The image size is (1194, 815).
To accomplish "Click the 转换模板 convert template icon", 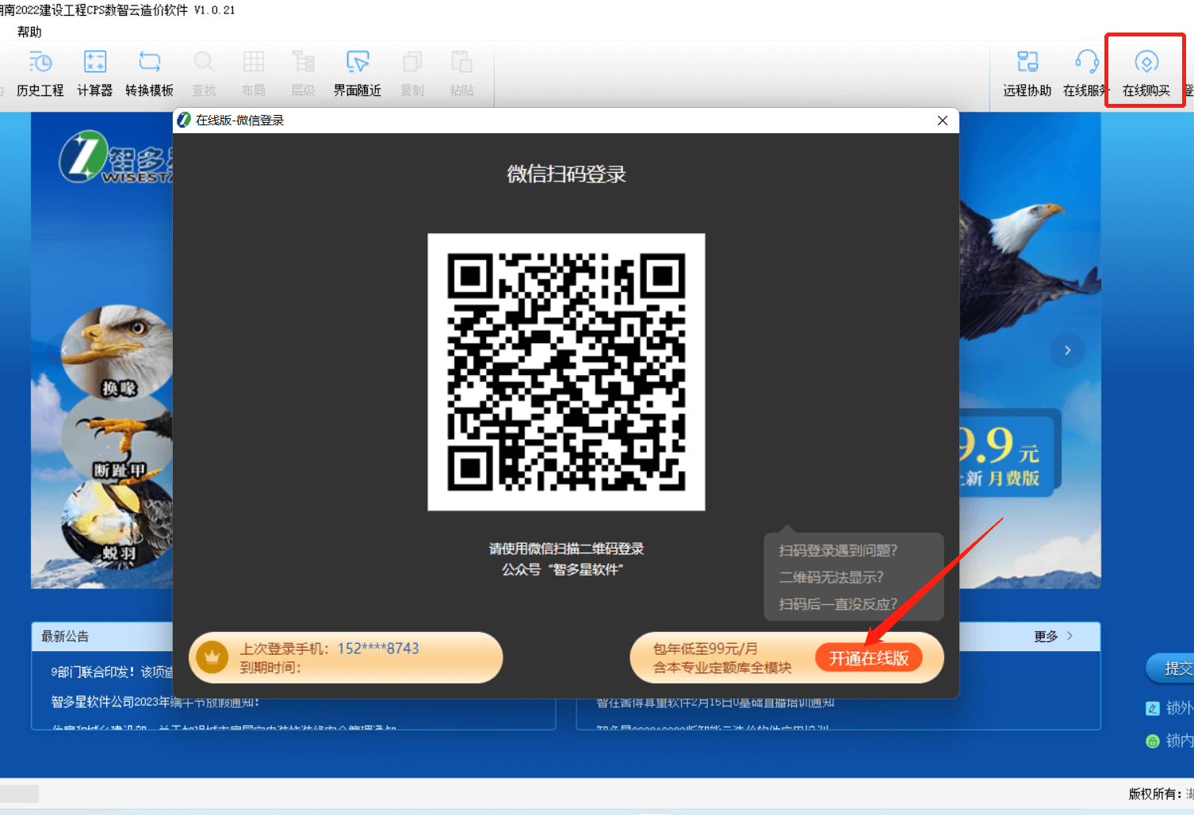I will tap(149, 73).
